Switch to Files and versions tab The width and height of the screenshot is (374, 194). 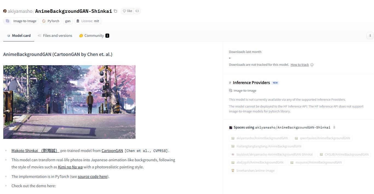pyautogui.click(x=55, y=35)
